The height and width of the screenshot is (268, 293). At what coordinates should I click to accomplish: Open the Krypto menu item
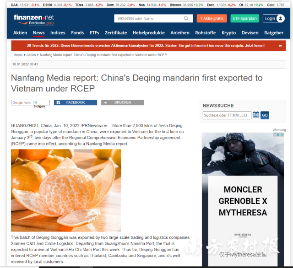[228, 33]
